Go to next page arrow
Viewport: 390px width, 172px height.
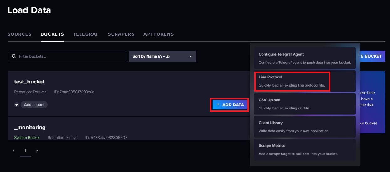point(37,151)
